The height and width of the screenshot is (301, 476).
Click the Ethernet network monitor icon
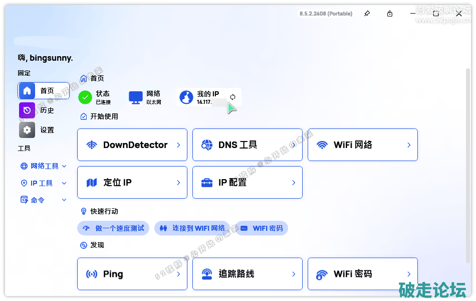pyautogui.click(x=136, y=97)
